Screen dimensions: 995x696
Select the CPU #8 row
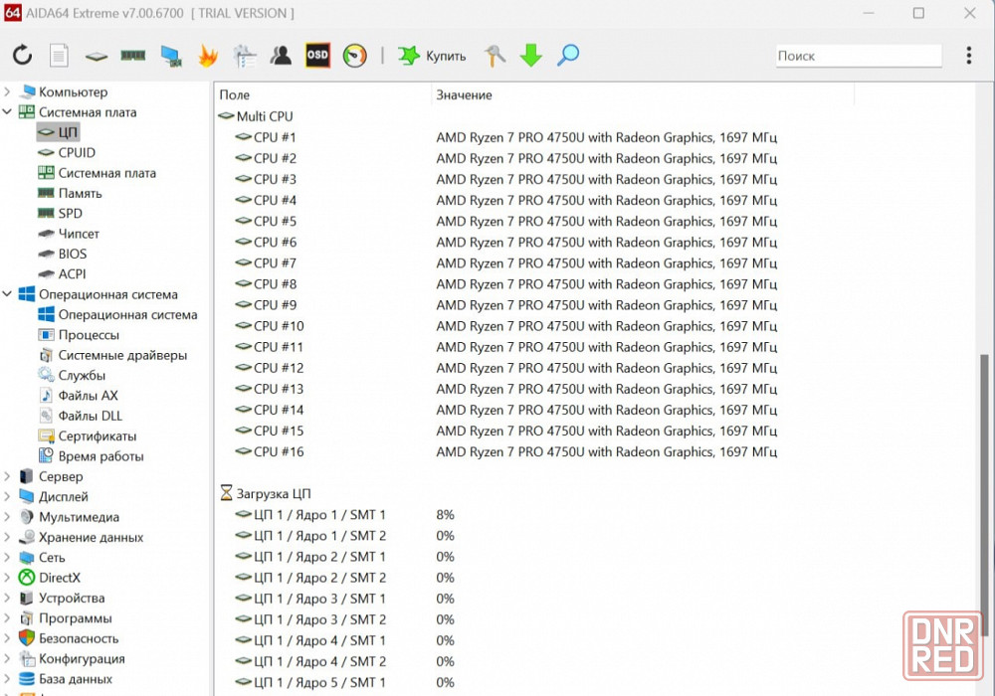pos(275,284)
